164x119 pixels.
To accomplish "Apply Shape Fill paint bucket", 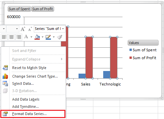I will [x=37, y=37].
